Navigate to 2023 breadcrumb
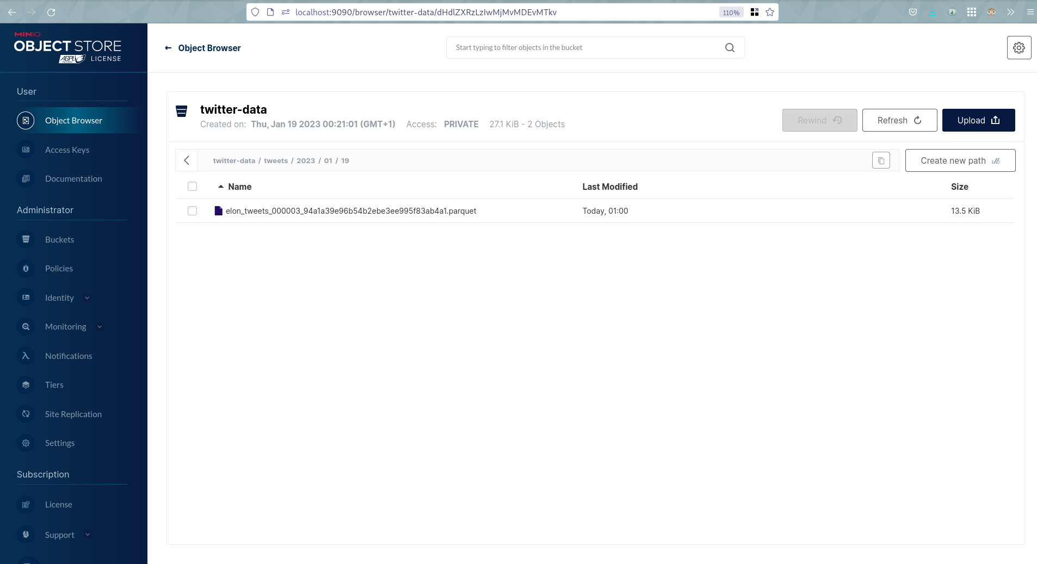This screenshot has width=1037, height=564. click(306, 160)
